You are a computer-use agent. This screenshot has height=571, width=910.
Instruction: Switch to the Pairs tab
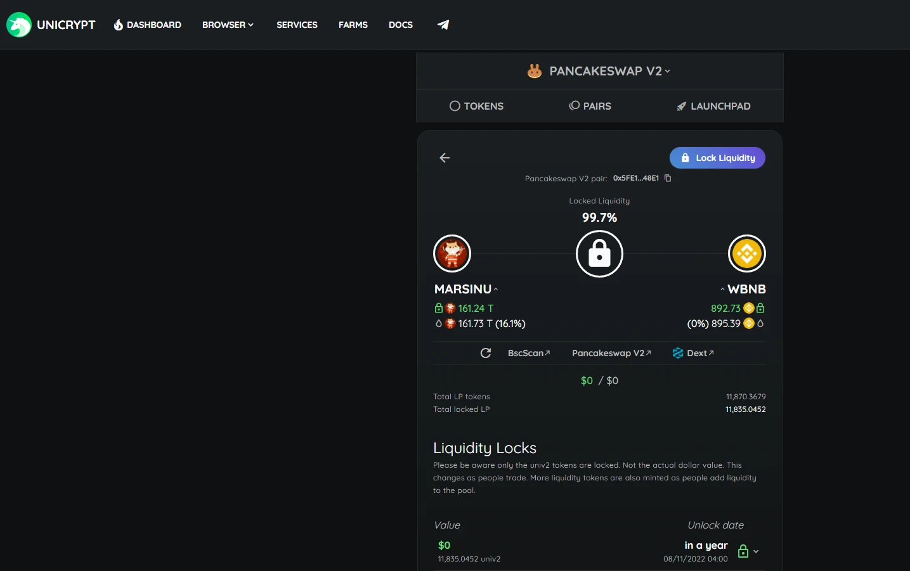pos(590,106)
